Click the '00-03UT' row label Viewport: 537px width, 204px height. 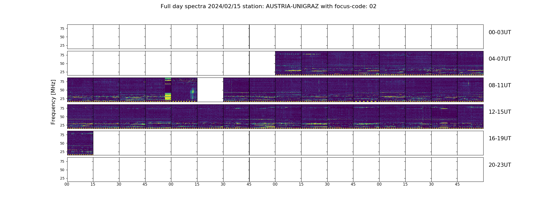500,32
